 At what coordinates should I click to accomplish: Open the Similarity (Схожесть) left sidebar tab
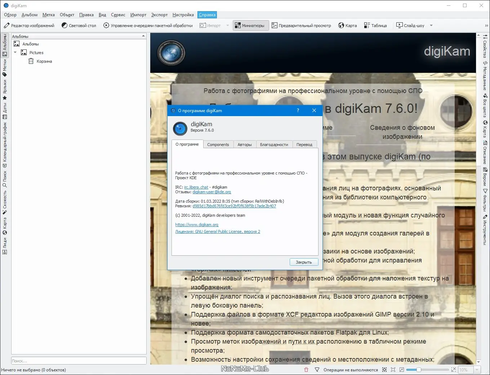pos(5,202)
